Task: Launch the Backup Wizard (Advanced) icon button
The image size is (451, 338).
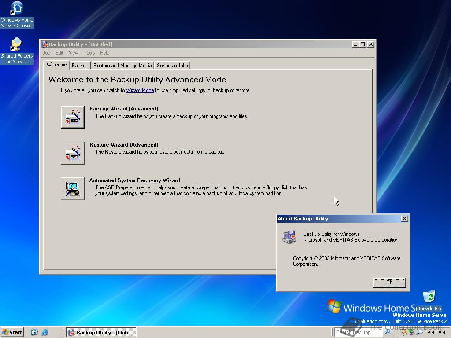Action: click(x=73, y=117)
